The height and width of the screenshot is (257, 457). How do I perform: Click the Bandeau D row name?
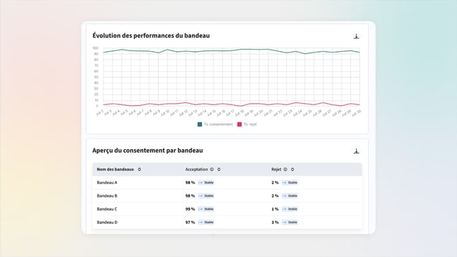(107, 222)
